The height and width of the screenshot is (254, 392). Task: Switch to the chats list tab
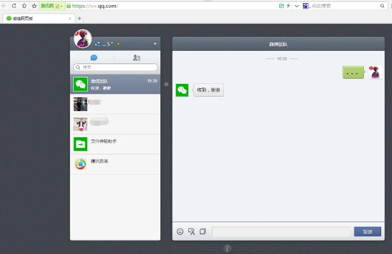click(94, 57)
